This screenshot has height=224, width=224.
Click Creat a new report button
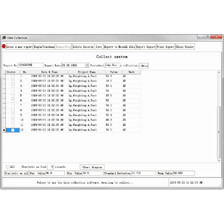tap(19, 47)
